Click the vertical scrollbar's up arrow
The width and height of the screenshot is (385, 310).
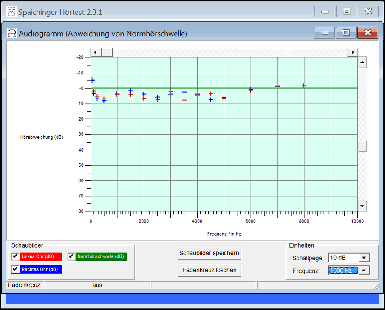(x=362, y=63)
